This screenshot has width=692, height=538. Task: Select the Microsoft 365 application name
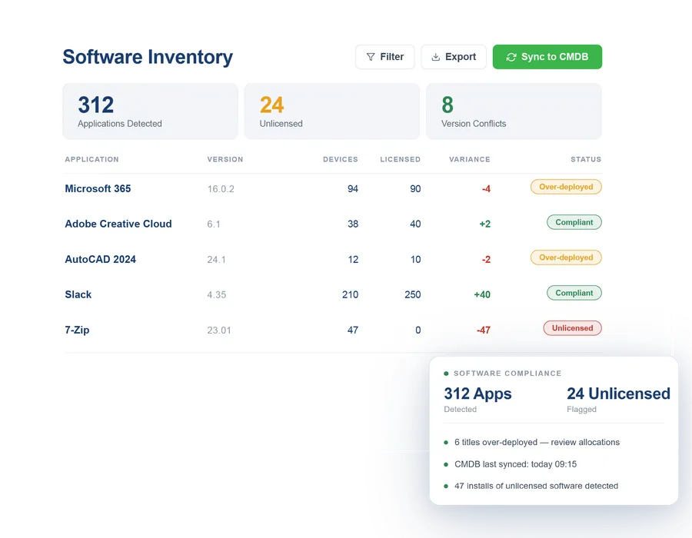[98, 189]
